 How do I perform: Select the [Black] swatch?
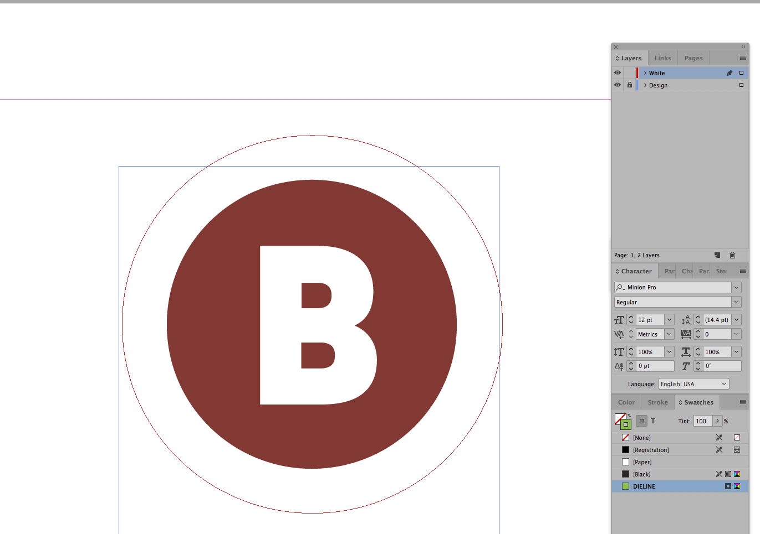tap(680, 474)
